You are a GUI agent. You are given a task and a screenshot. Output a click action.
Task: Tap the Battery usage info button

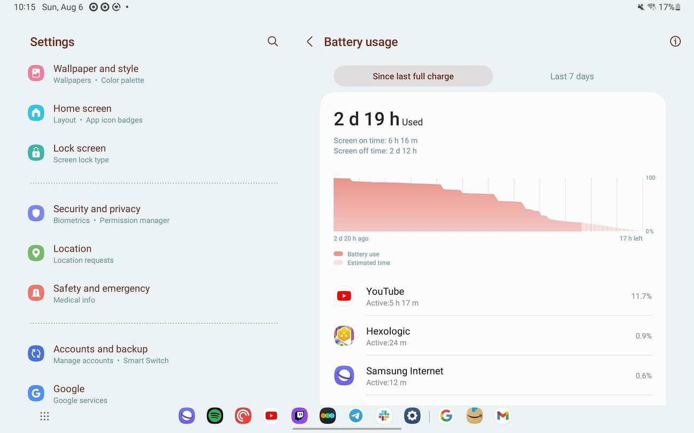675,41
